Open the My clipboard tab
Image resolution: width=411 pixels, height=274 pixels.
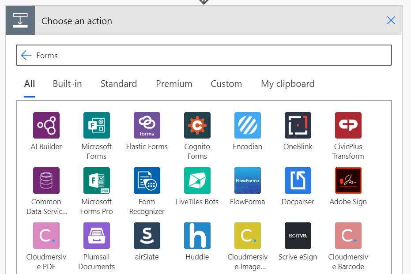point(287,84)
